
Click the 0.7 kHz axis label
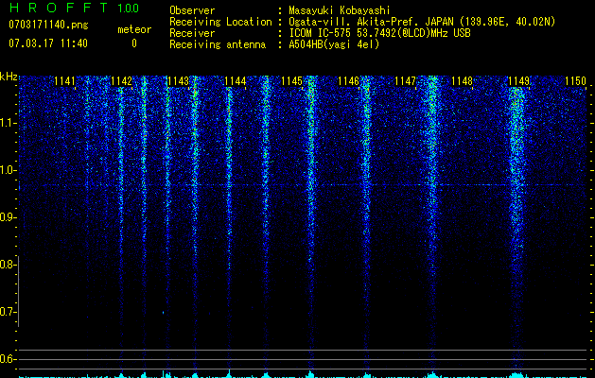(8, 312)
